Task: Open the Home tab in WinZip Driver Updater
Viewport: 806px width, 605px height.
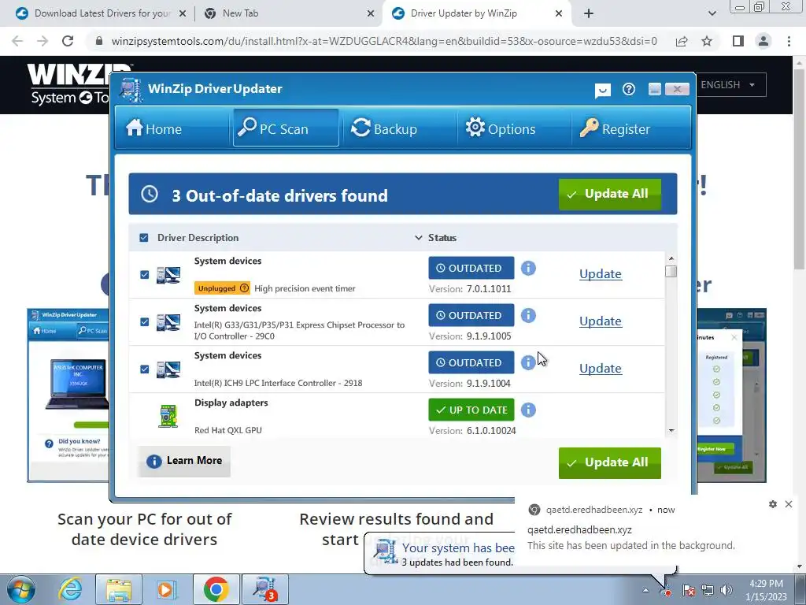Action: [153, 128]
